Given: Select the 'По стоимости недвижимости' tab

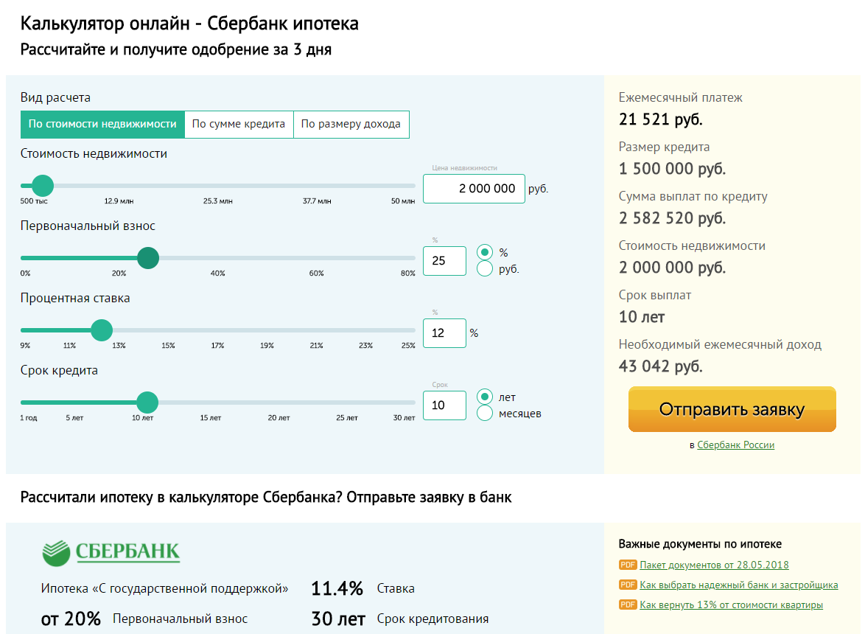Looking at the screenshot, I should coord(102,124).
